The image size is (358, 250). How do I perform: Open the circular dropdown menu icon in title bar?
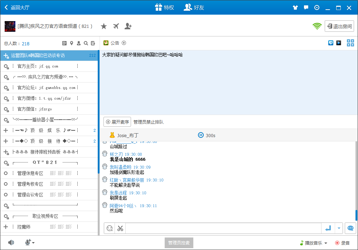(317, 7)
